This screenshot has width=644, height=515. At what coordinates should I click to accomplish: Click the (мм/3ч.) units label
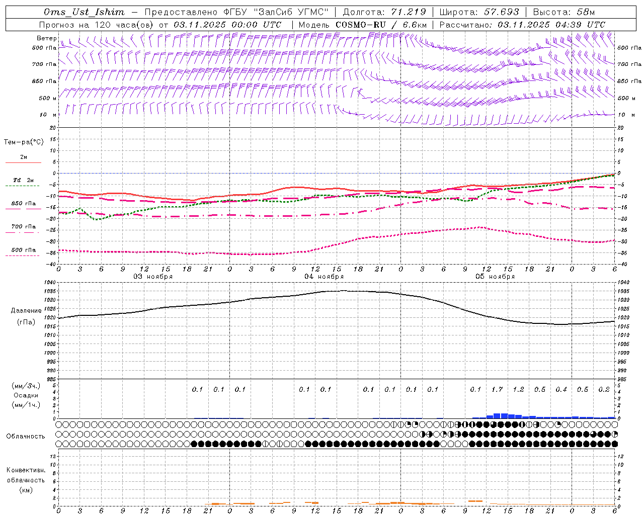pyautogui.click(x=26, y=386)
